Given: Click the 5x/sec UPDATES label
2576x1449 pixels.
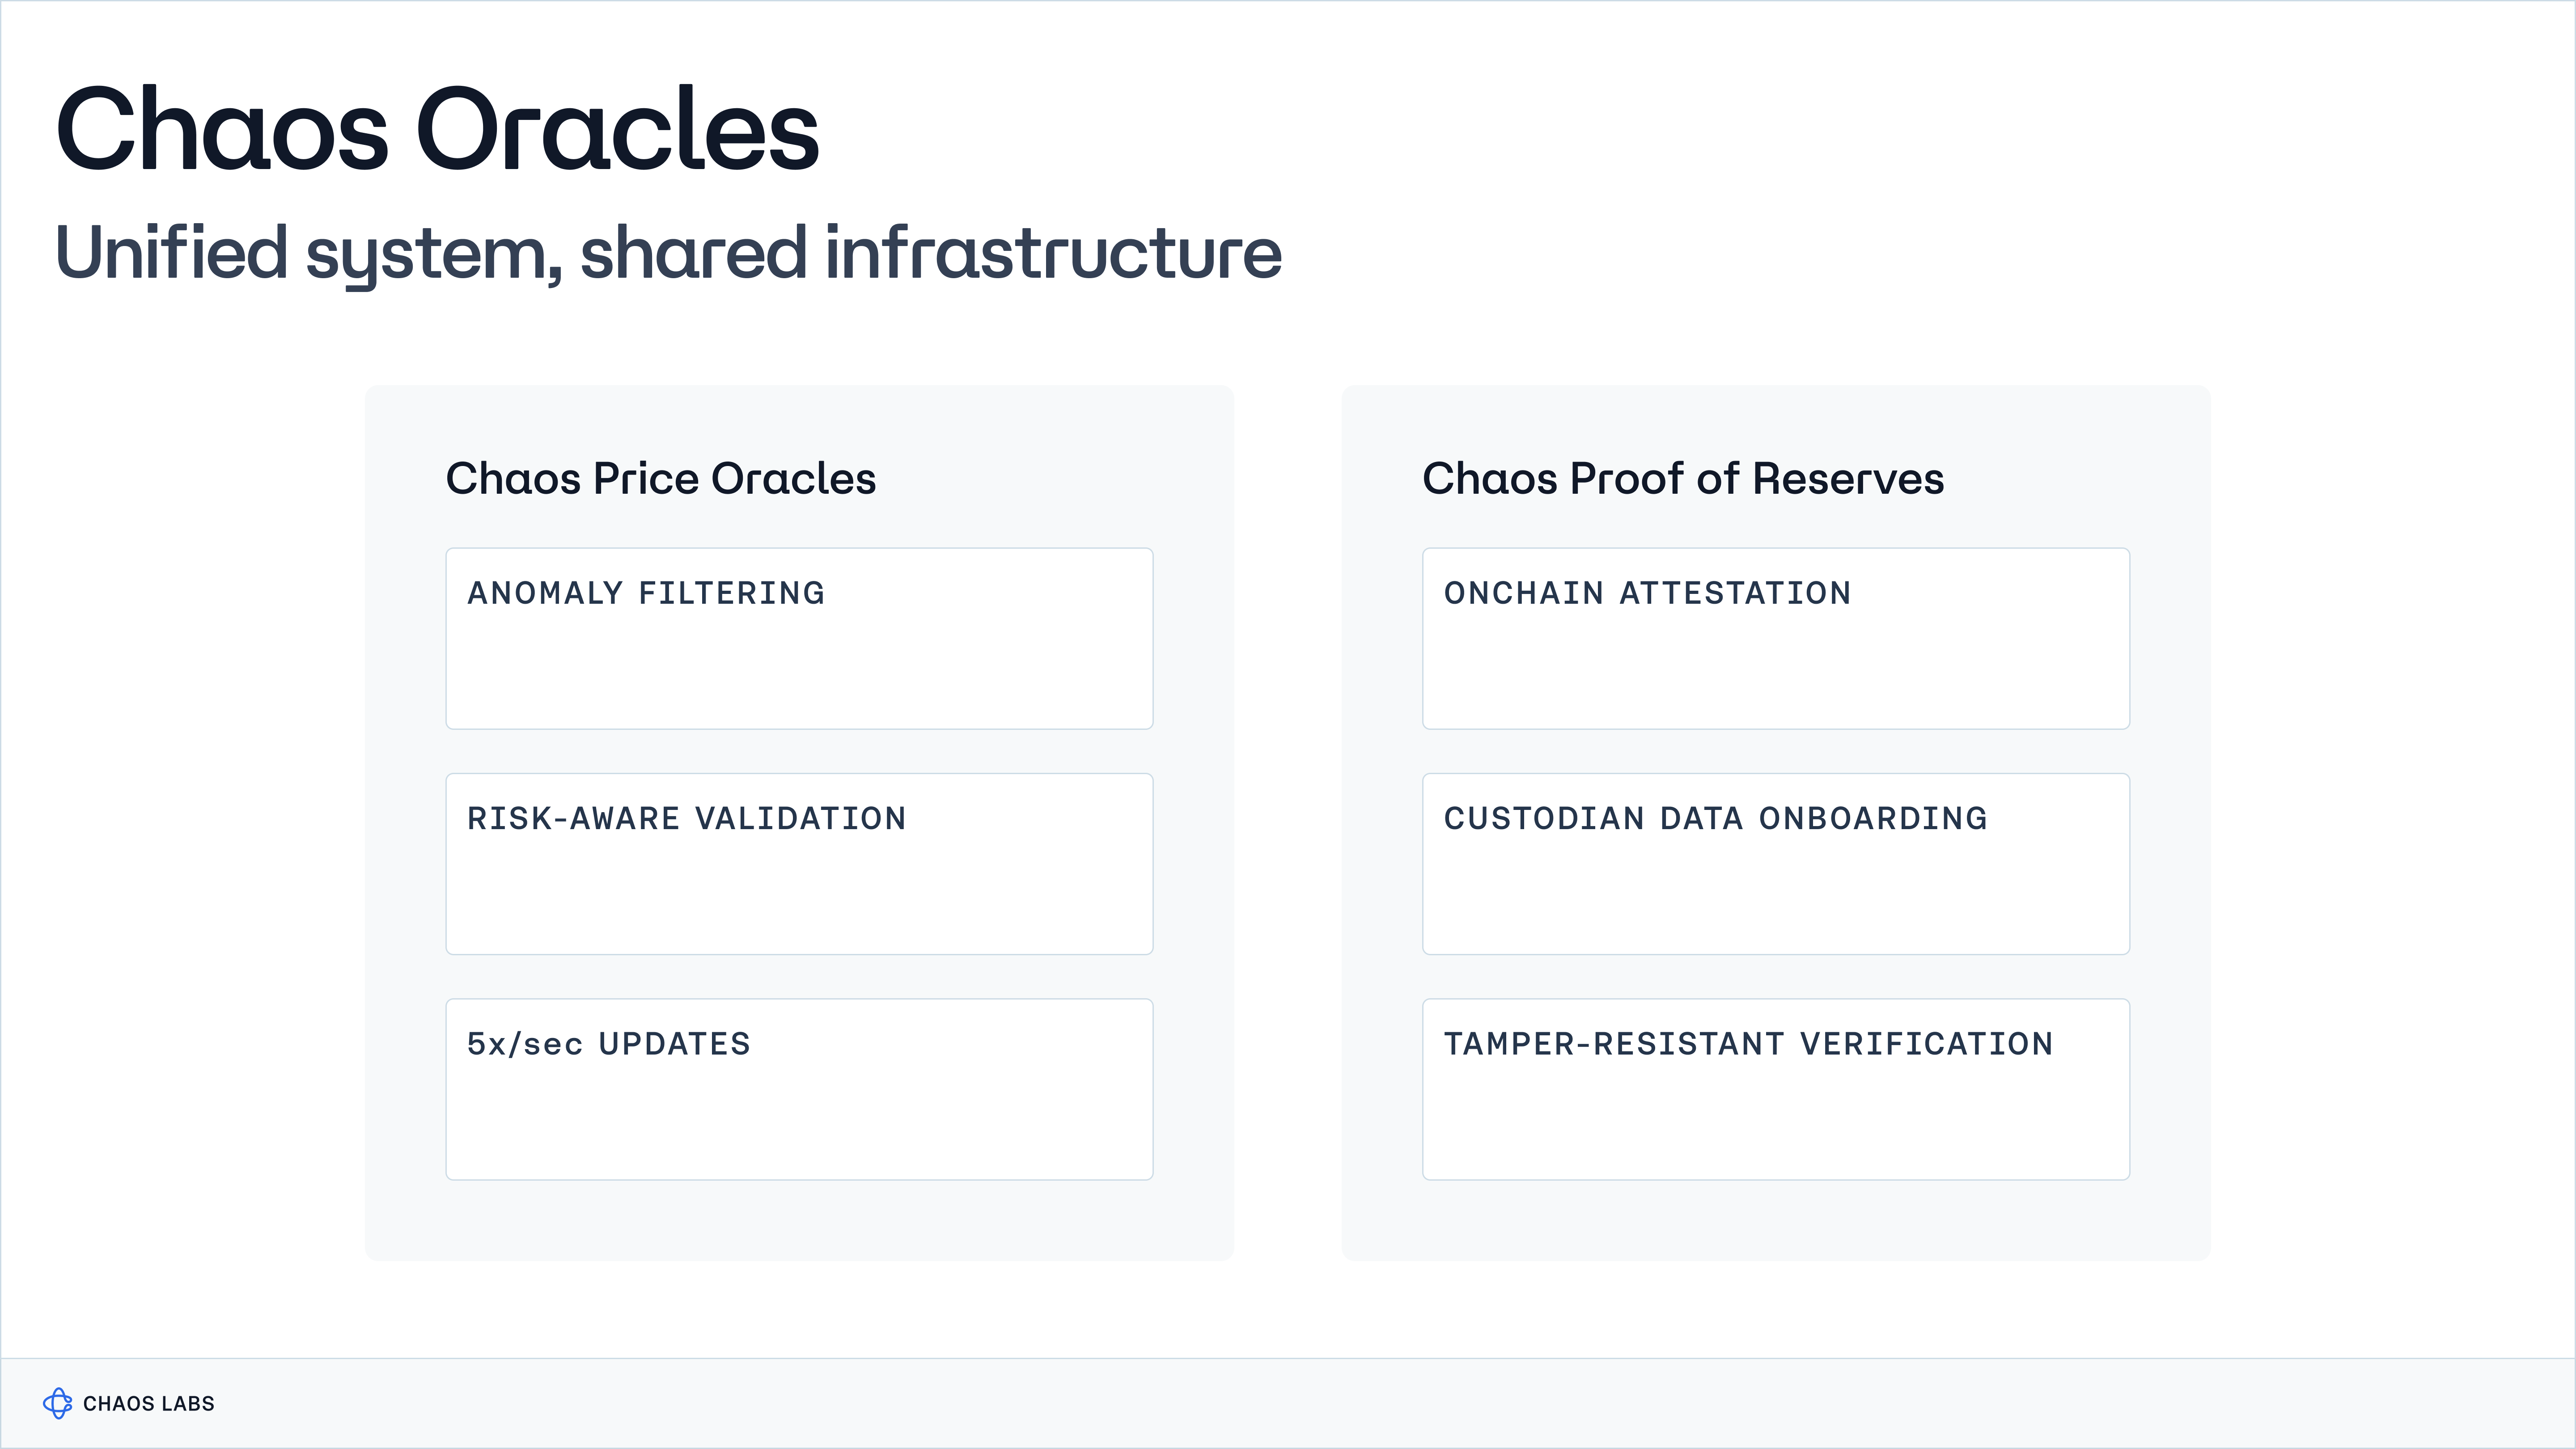Looking at the screenshot, I should [609, 1044].
